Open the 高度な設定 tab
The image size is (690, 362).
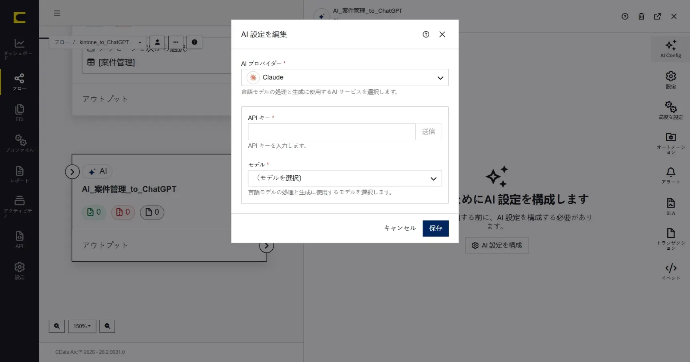coord(670,111)
